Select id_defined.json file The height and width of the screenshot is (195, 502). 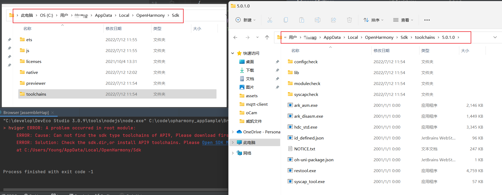[309, 138]
